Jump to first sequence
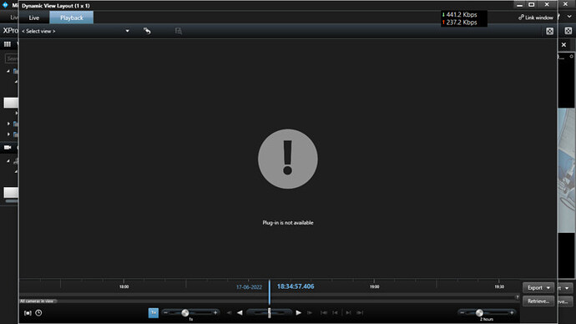The image size is (576, 324). pos(324,312)
